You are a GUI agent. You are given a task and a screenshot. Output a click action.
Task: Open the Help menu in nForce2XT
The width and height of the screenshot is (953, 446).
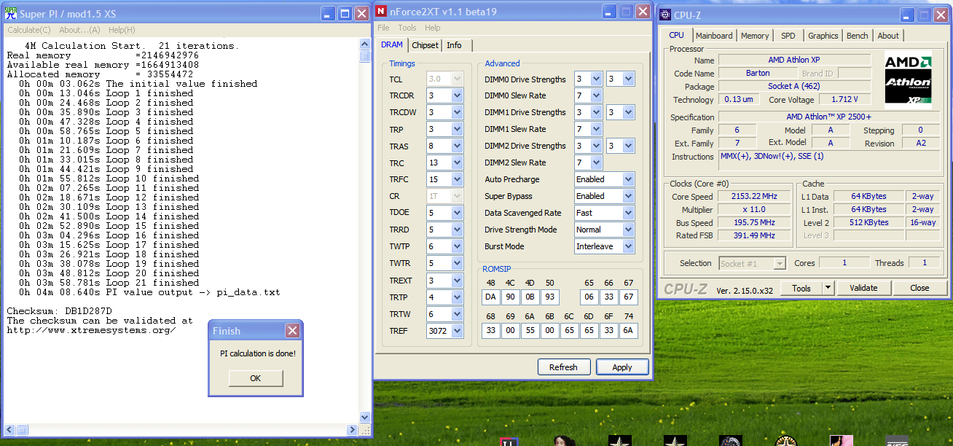433,28
